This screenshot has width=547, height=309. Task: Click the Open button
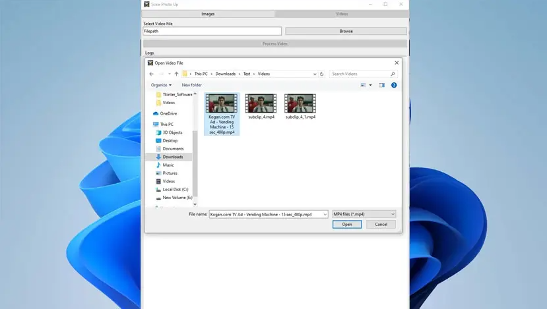347,225
